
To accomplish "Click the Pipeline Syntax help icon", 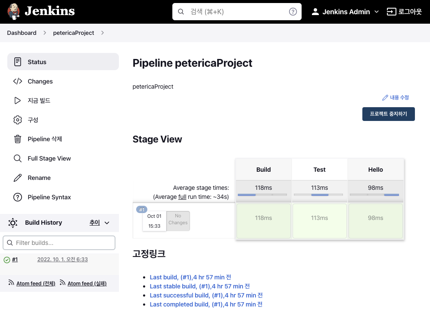I will click(x=18, y=197).
